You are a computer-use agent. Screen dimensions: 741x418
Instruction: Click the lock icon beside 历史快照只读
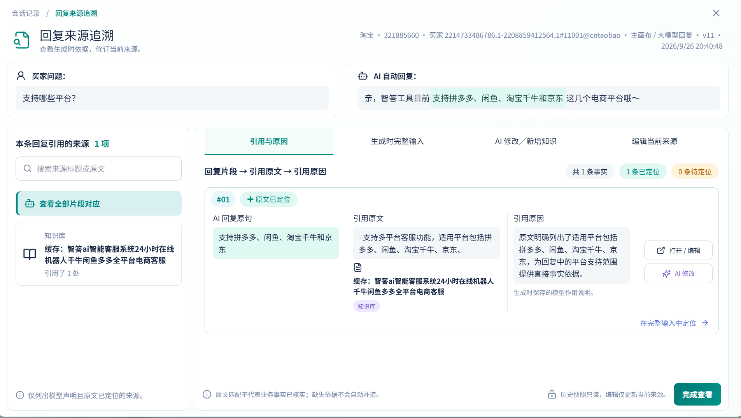(552, 395)
